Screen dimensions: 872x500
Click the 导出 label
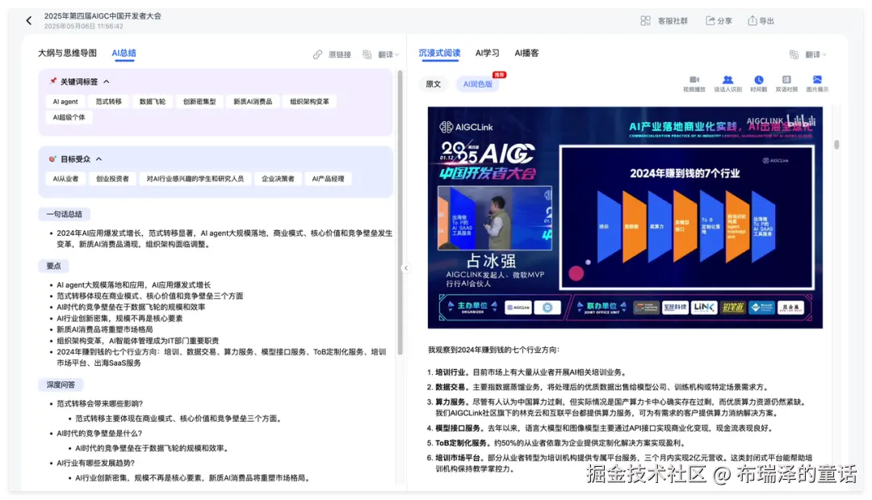pos(767,20)
